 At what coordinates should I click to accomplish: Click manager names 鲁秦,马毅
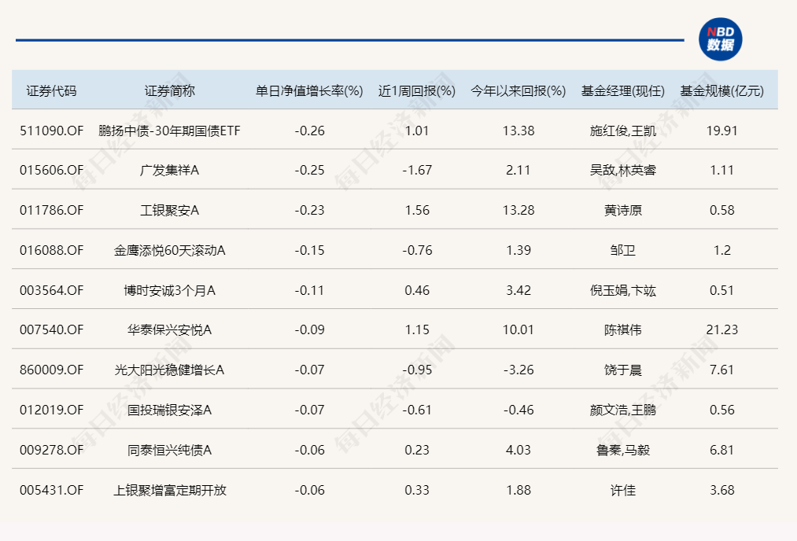621,450
